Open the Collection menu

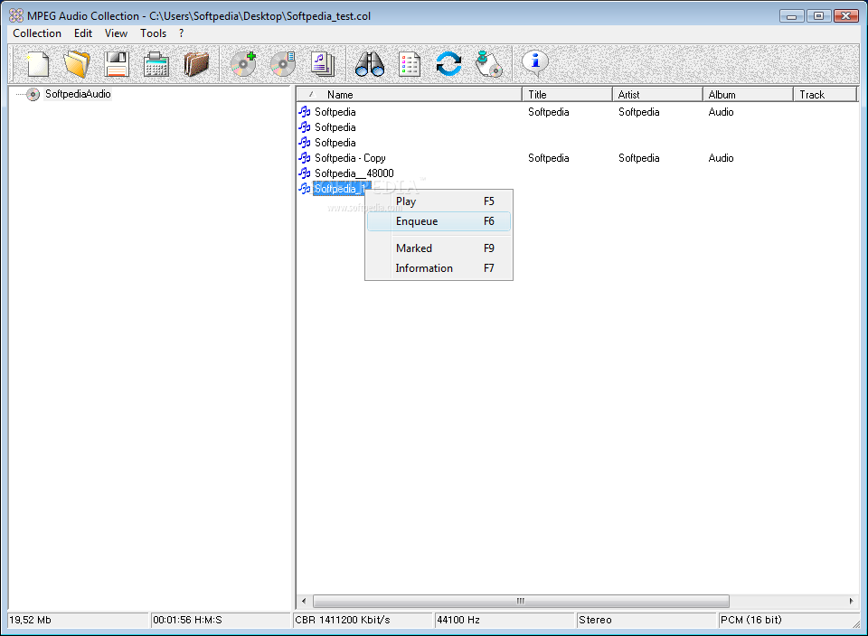pyautogui.click(x=37, y=33)
